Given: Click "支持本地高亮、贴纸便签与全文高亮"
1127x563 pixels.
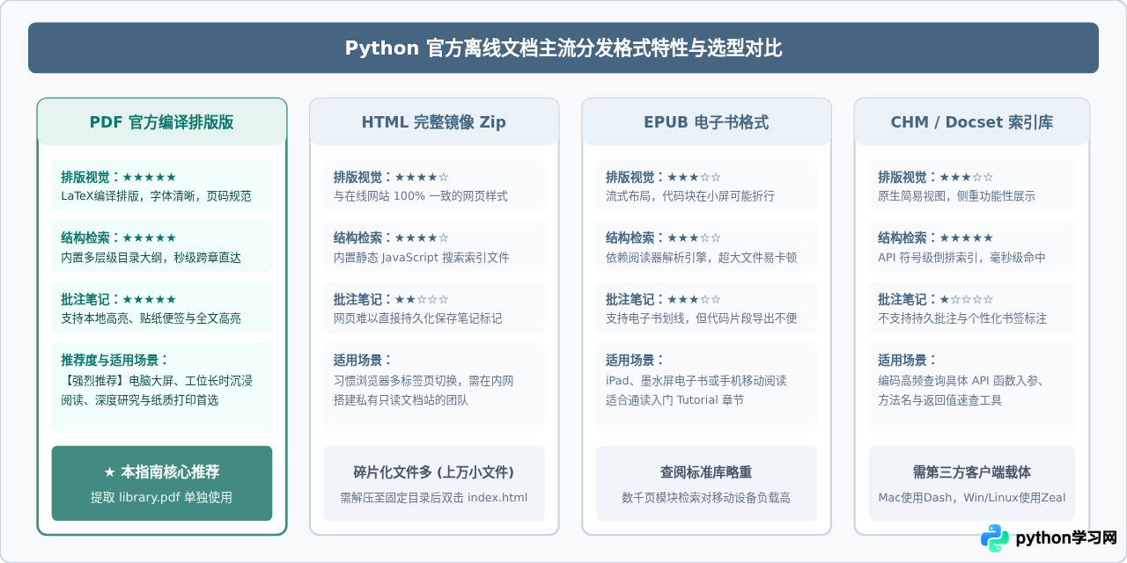Looking at the screenshot, I should 151,318.
